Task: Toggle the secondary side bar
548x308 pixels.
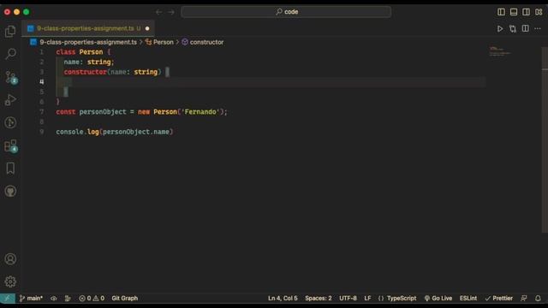Action: (x=526, y=12)
